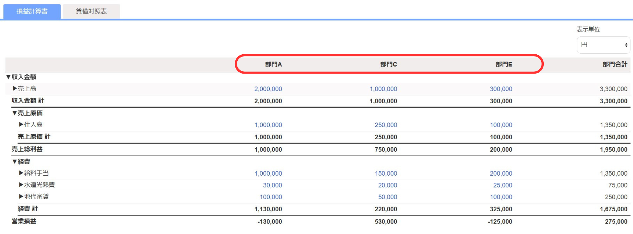Screen dimensions: 633x234
Task: Open 部門C 売上高 amount 1,000,000
Action: point(383,89)
